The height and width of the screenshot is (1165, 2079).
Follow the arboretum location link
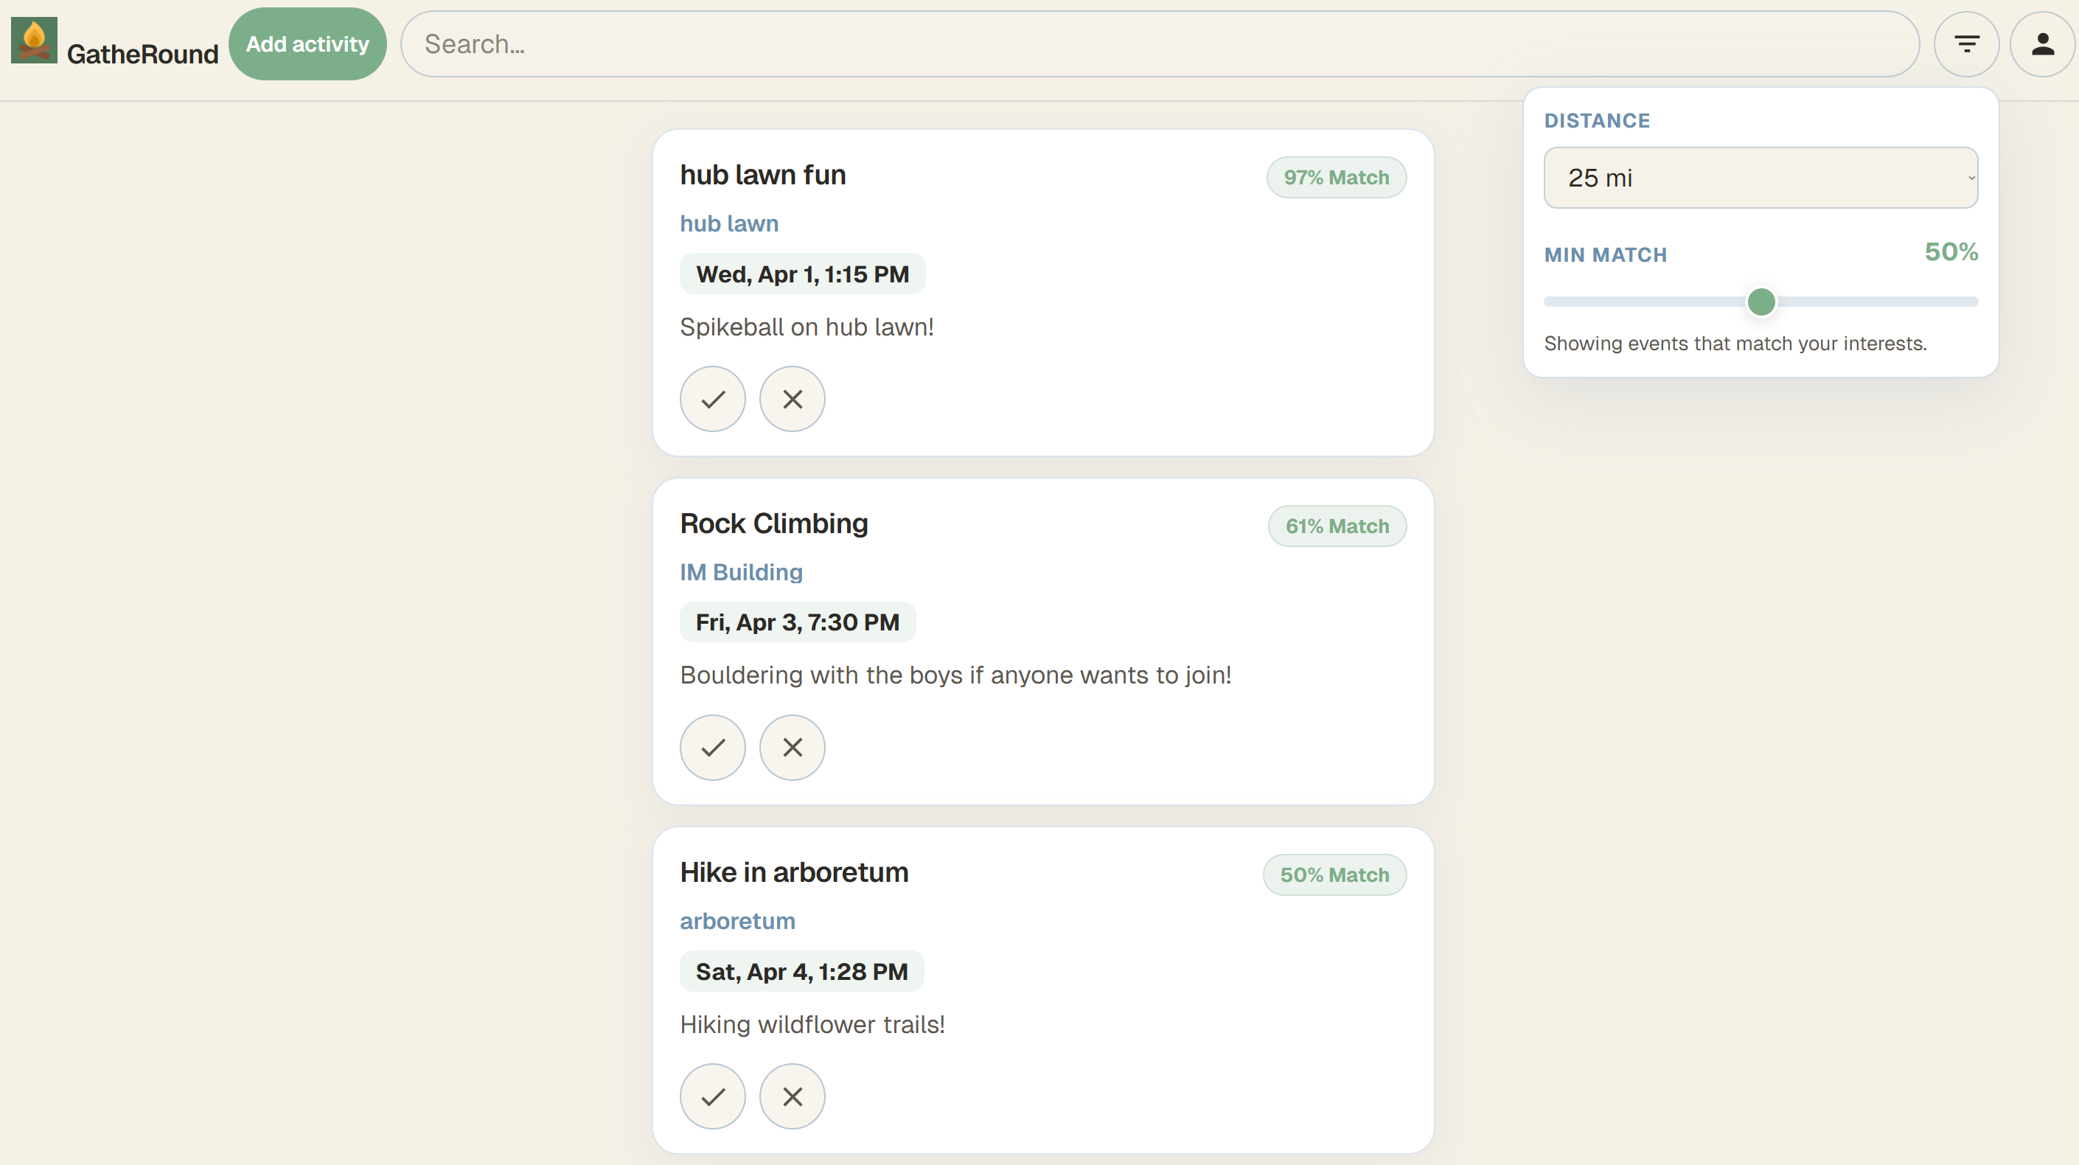click(x=736, y=921)
